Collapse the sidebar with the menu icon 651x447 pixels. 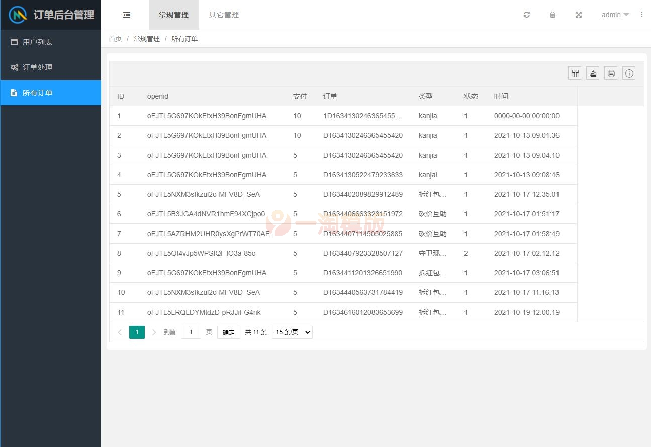126,15
